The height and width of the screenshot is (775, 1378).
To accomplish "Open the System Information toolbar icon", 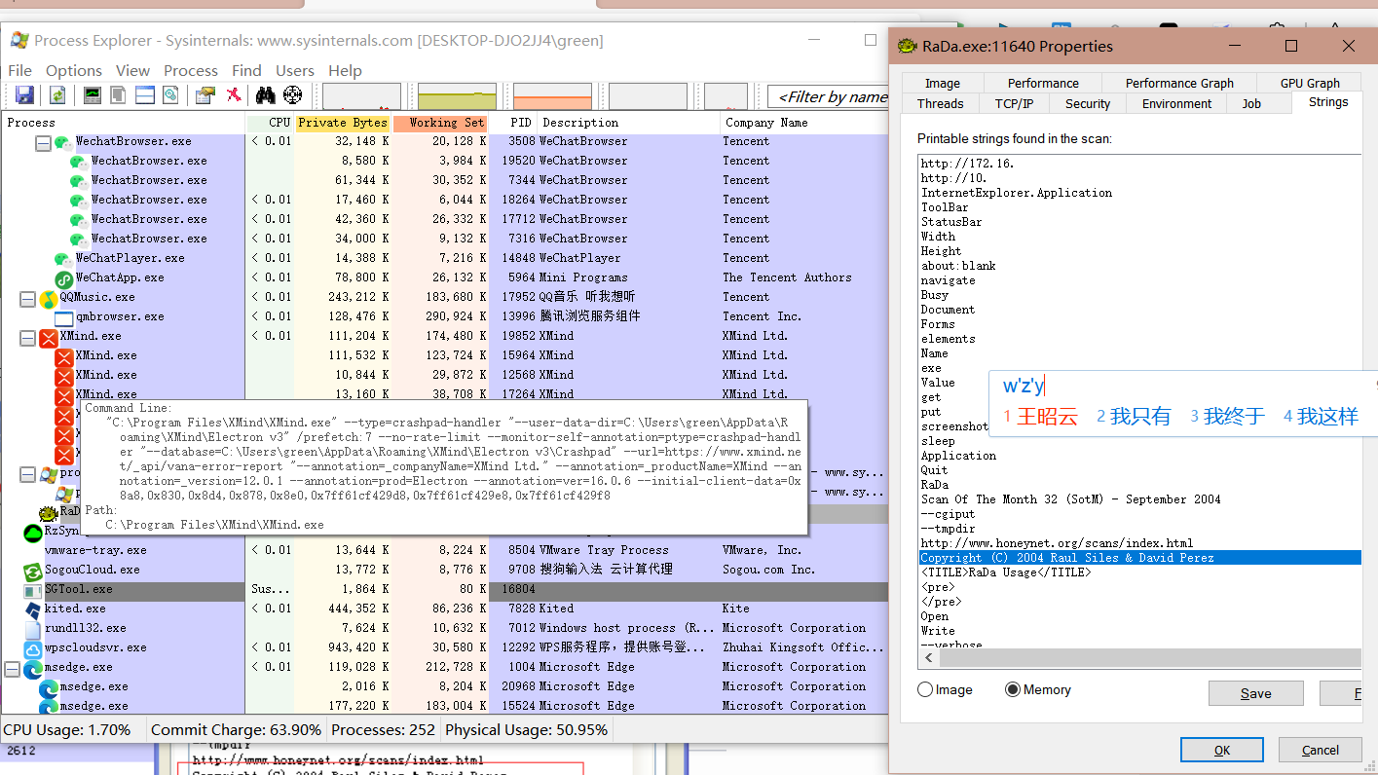I will click(93, 94).
